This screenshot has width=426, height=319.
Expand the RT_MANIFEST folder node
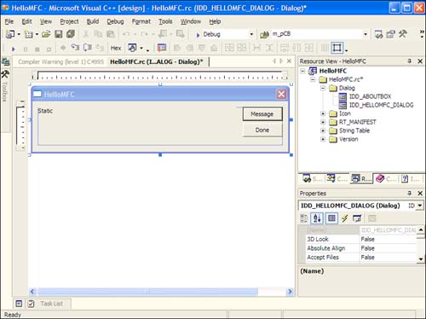323,122
